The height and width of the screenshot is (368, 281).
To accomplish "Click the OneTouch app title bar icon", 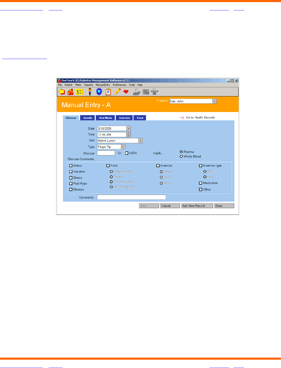I will 59,81.
